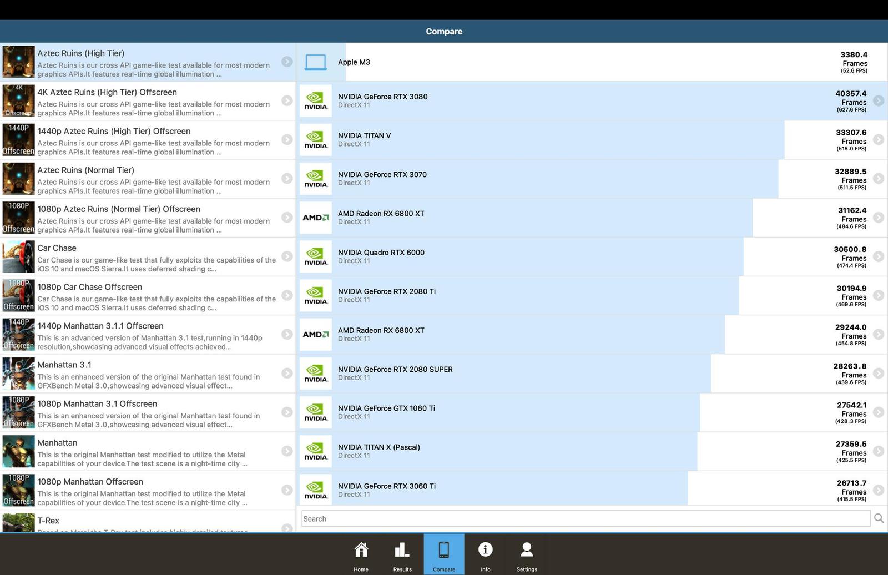888x575 pixels.
Task: Click Aztec Ruins (High Tier) thumbnail
Action: [x=19, y=62]
